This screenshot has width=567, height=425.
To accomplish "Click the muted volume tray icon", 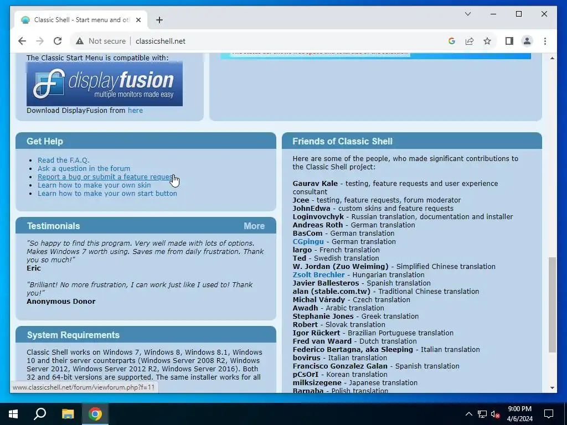I will coord(496,414).
